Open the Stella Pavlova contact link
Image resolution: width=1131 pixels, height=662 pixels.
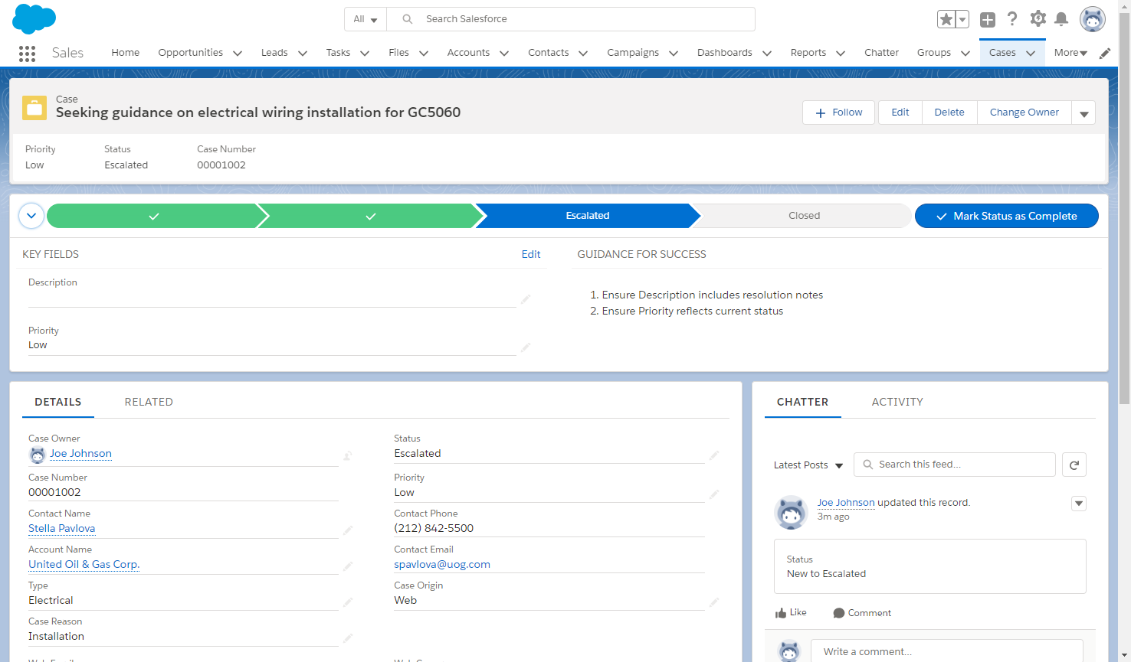(61, 528)
